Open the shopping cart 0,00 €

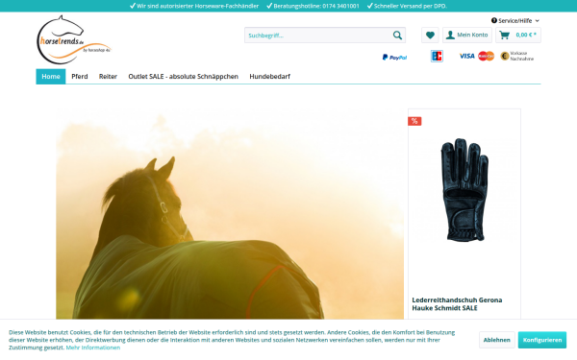point(517,36)
